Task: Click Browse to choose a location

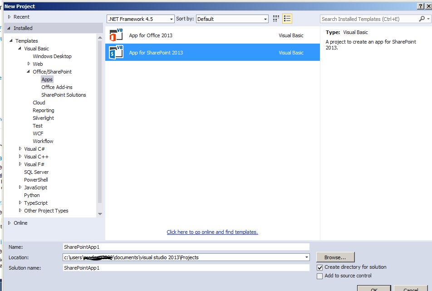Action: [x=335, y=257]
